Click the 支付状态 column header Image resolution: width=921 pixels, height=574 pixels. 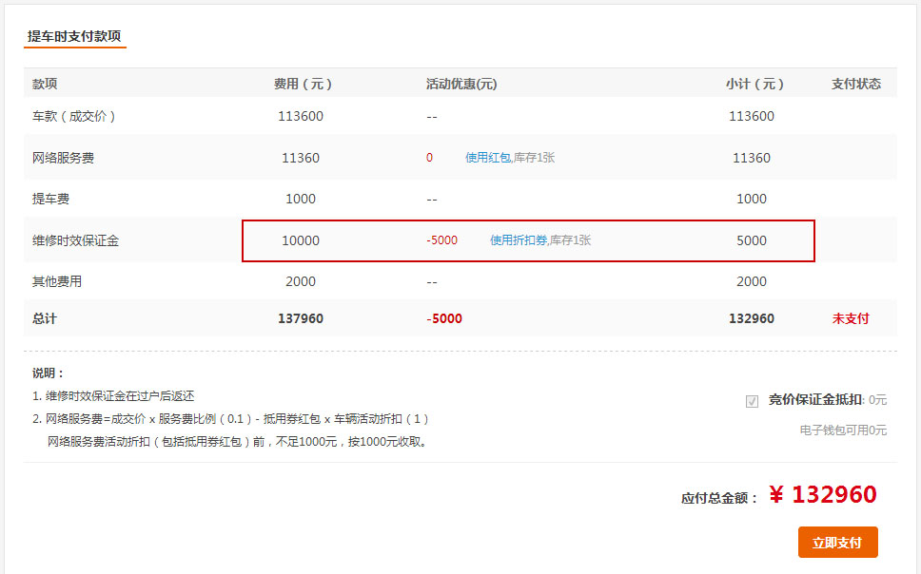pyautogui.click(x=856, y=84)
